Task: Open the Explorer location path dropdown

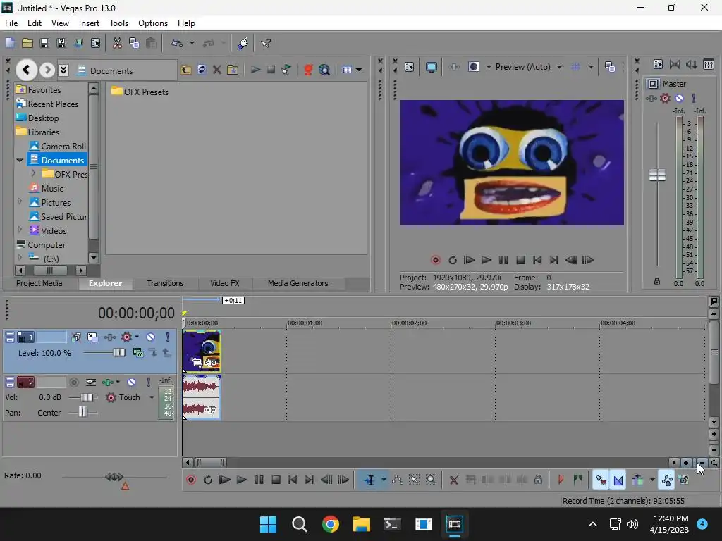Action: coord(63,70)
